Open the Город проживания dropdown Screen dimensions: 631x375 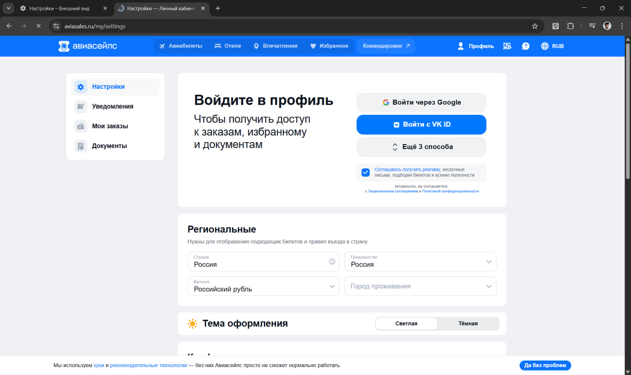point(488,286)
